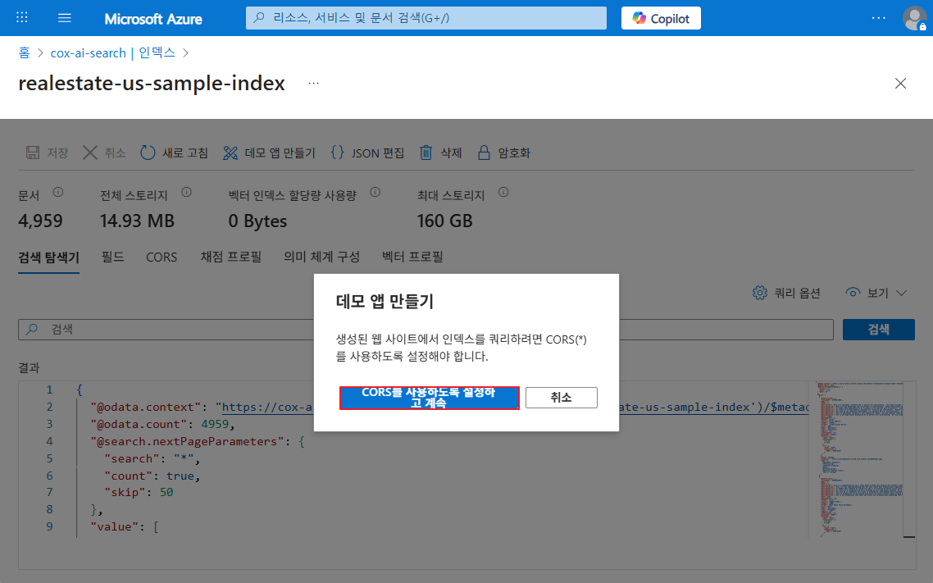The width and height of the screenshot is (933, 583).
Task: Expand the 보기 dropdown
Action: click(x=876, y=293)
